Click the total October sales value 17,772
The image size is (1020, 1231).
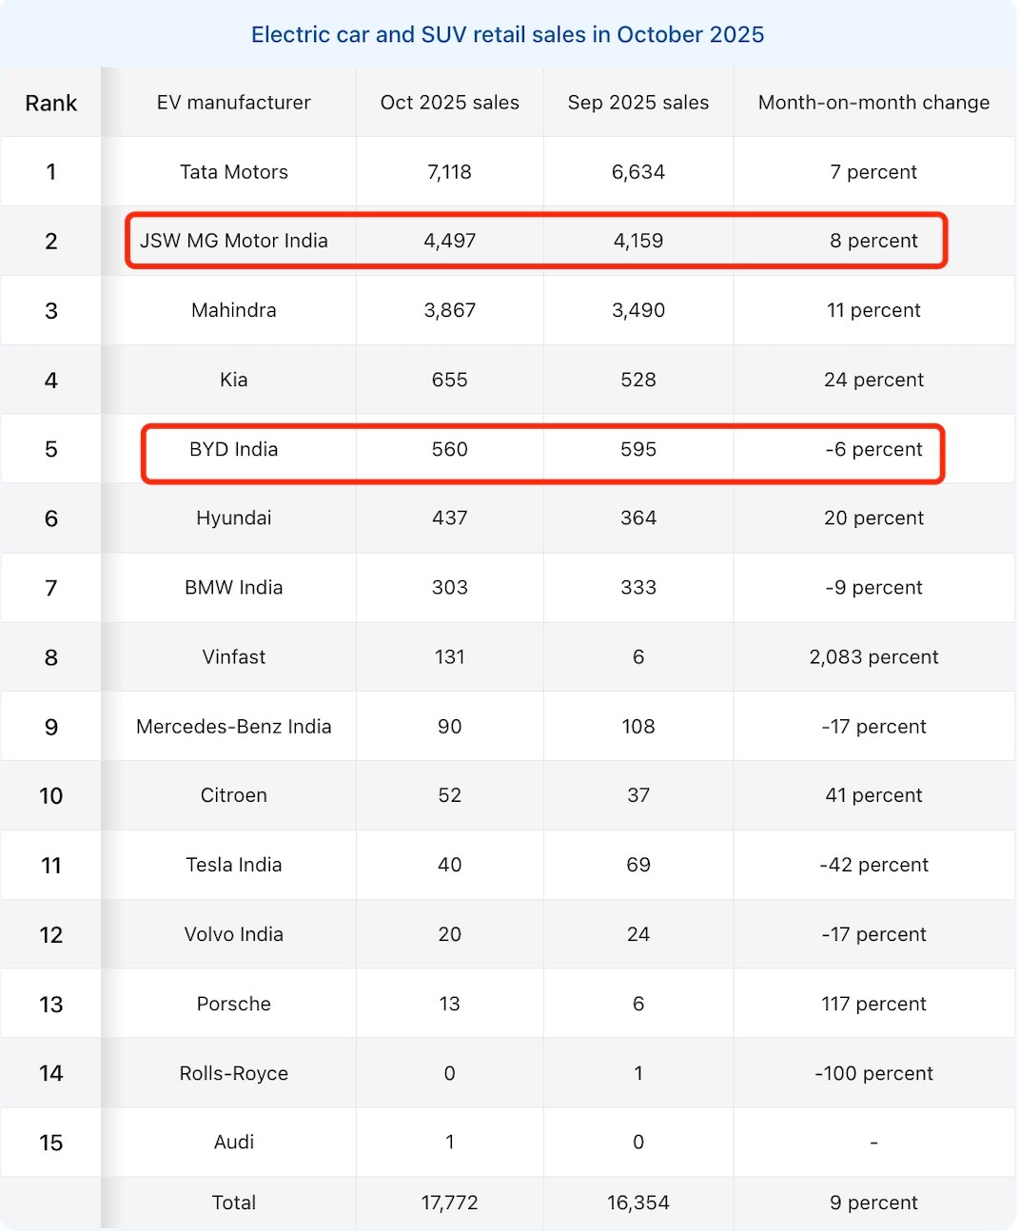click(450, 1202)
